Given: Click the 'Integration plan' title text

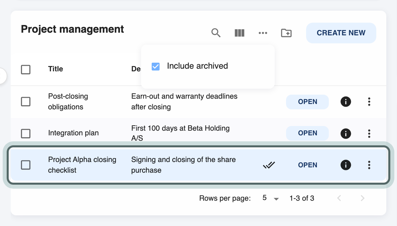Looking at the screenshot, I should click(74, 133).
